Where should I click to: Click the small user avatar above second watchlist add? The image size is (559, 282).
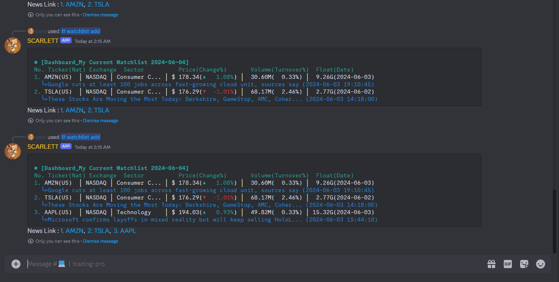pos(31,137)
